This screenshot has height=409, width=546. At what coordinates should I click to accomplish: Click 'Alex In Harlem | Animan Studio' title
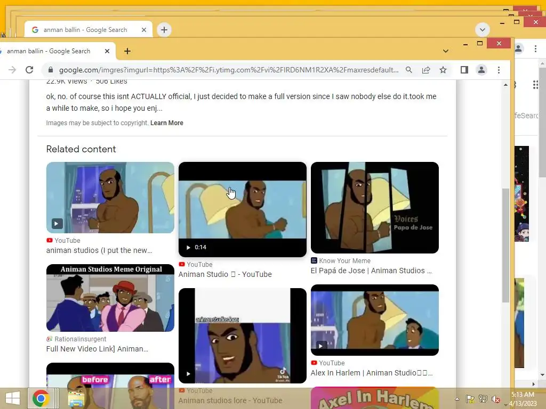(372, 373)
